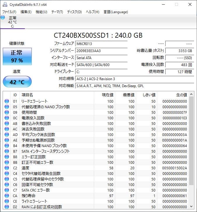Click the transfer mode field SATA/600 | SATA/600
Viewport: 197px width, 212px height.
pyautogui.click(x=101, y=65)
